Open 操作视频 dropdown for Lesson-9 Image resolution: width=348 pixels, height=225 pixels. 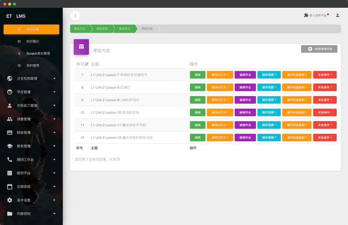pyautogui.click(x=269, y=100)
